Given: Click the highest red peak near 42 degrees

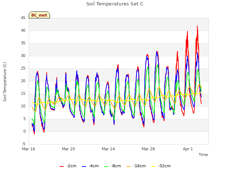Looking at the screenshot, I should 197,26.
